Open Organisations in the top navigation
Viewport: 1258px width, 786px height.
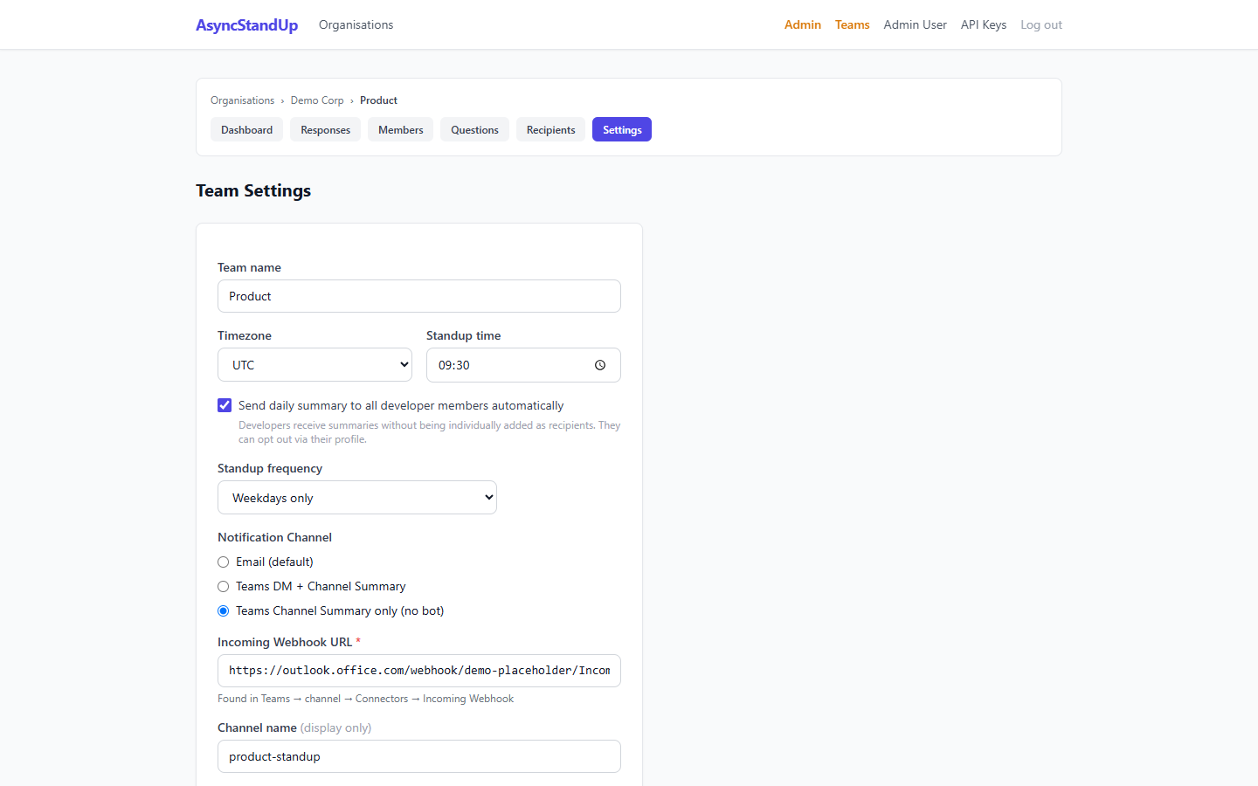coord(356,24)
